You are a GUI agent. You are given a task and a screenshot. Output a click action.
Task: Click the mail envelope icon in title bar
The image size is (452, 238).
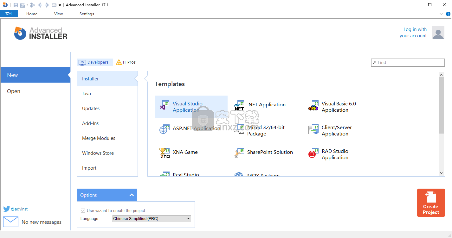54,5
